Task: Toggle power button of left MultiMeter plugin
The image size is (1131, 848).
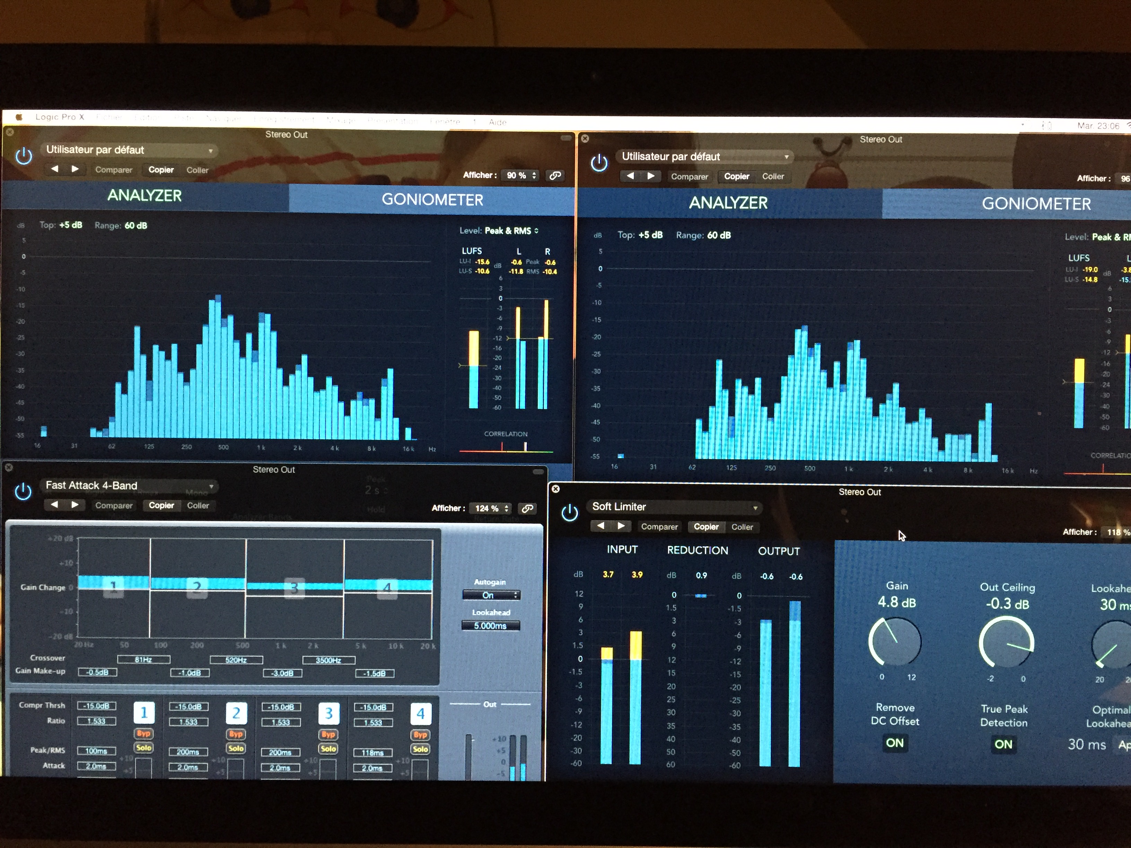Action: click(x=24, y=156)
